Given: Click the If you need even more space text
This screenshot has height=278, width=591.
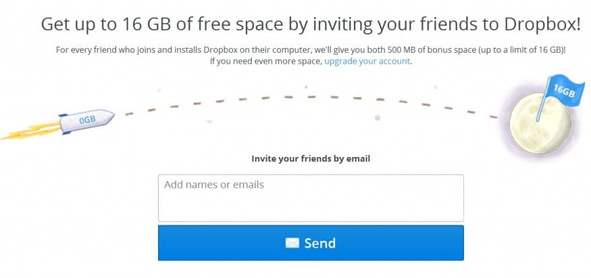Looking at the screenshot, I should pos(266,61).
